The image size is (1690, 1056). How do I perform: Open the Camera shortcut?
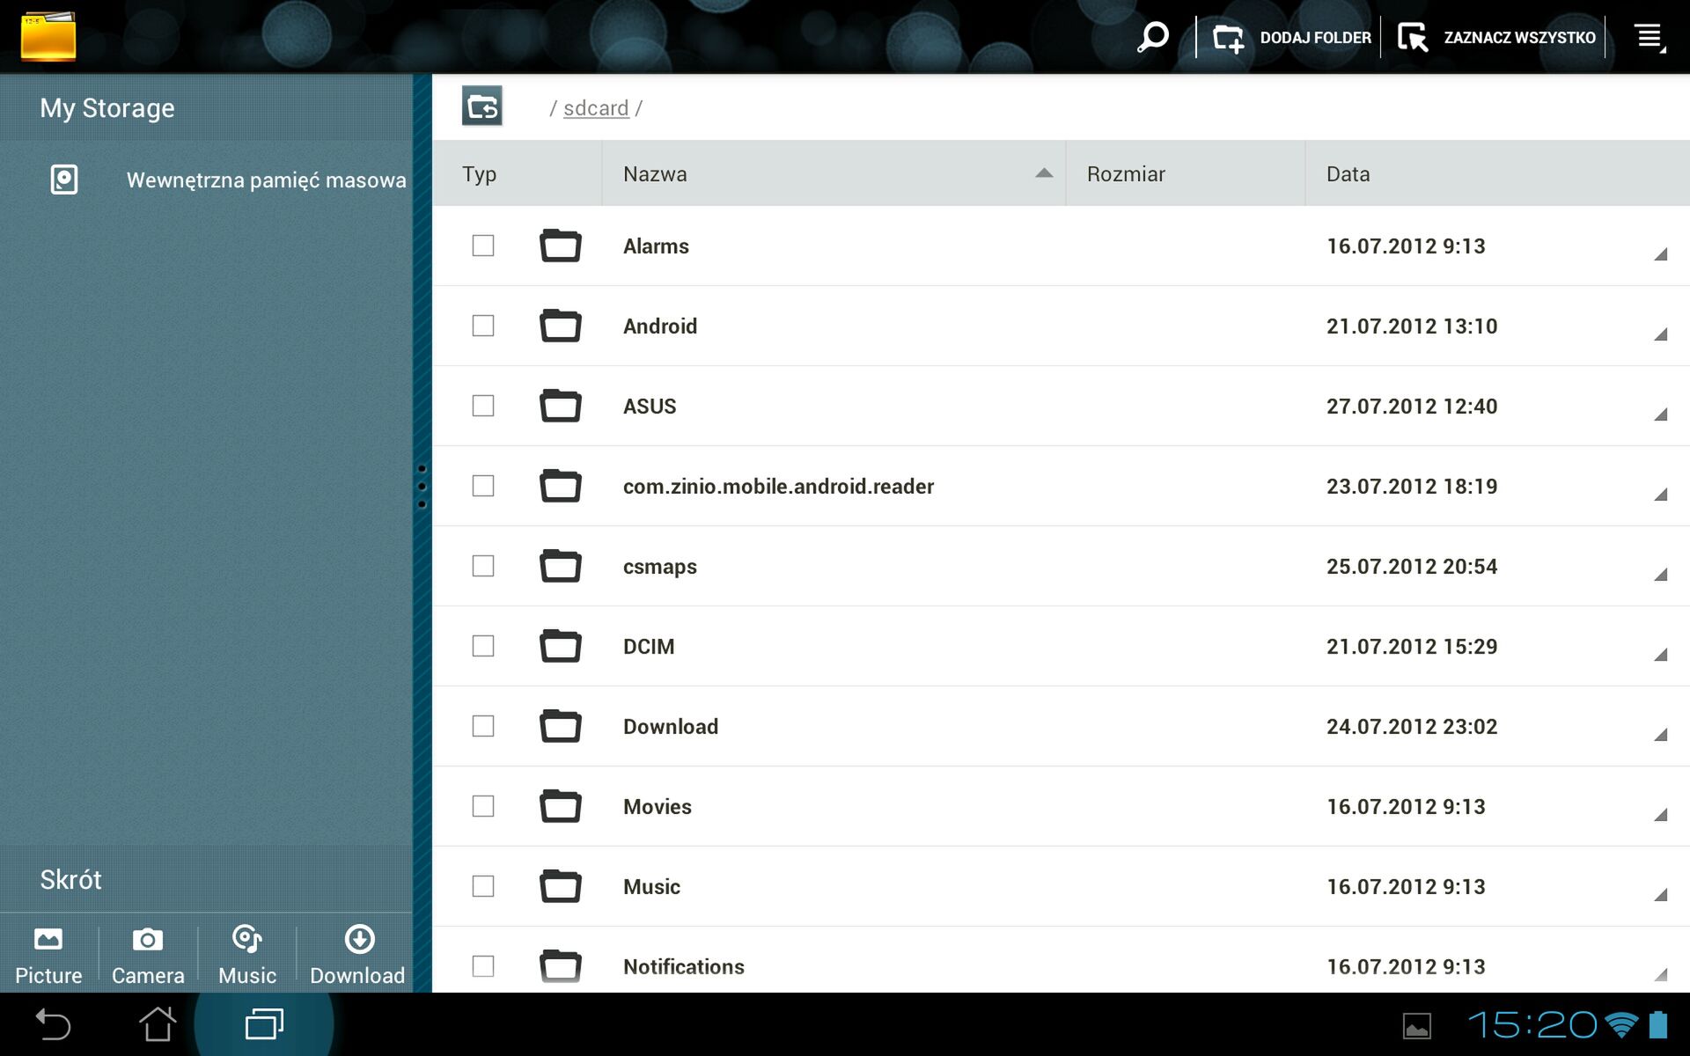tap(148, 954)
